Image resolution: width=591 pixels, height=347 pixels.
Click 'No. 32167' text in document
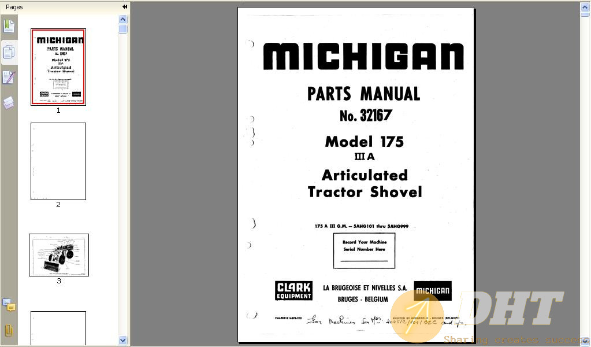click(x=366, y=116)
